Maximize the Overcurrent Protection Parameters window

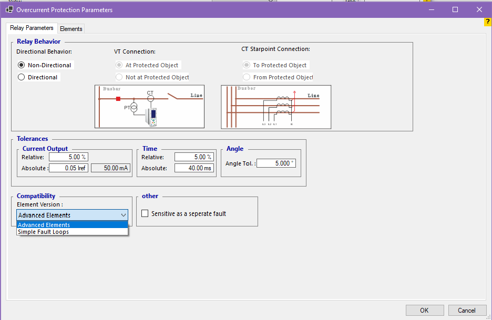click(455, 9)
